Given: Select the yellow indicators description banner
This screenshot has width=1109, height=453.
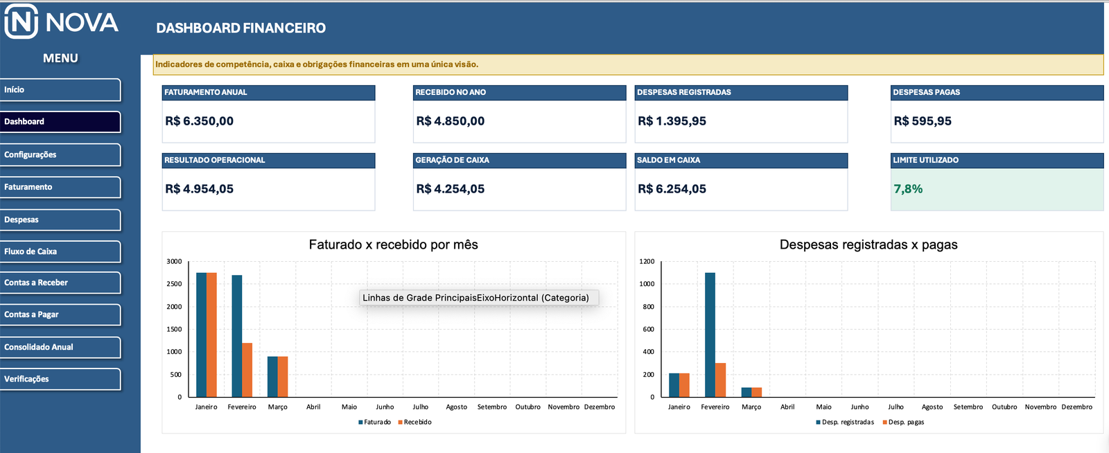Looking at the screenshot, I should [x=628, y=64].
